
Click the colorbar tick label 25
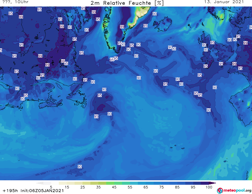(83, 187)
